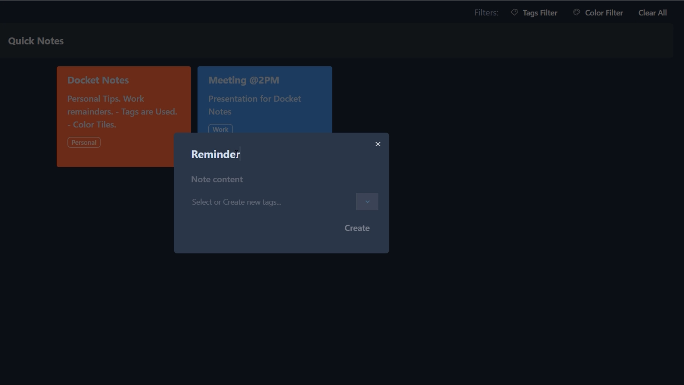
Task: Expand the tags dropdown chevron
Action: 367,202
